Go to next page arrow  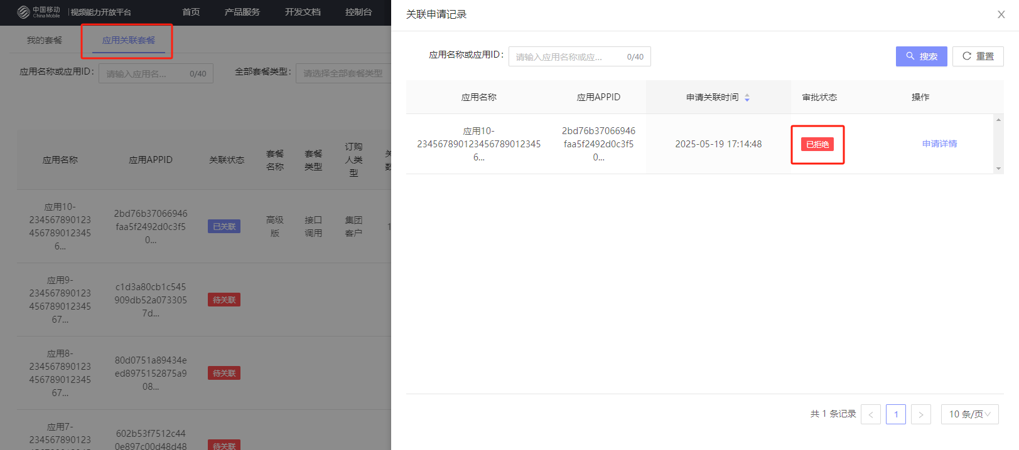coord(921,414)
